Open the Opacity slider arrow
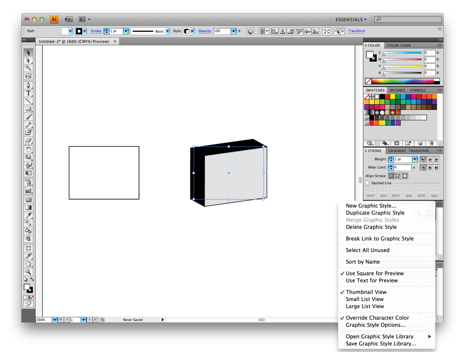465x352 pixels. 233,31
